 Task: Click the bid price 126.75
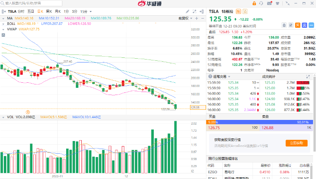[214, 127]
